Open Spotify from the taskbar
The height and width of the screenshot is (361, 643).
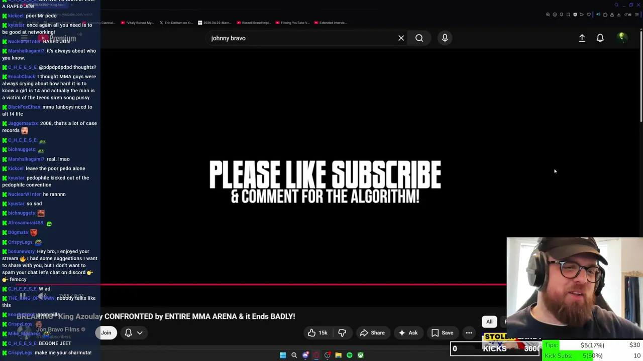point(349,355)
